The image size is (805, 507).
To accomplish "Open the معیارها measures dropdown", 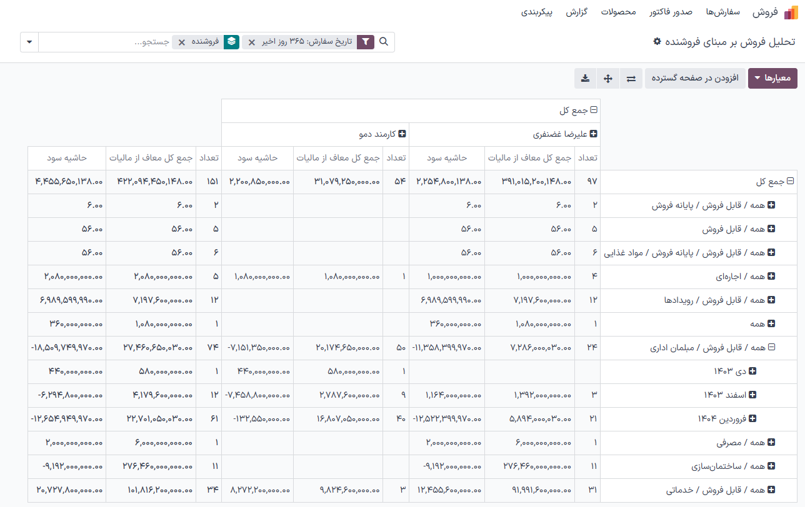I will pyautogui.click(x=772, y=79).
